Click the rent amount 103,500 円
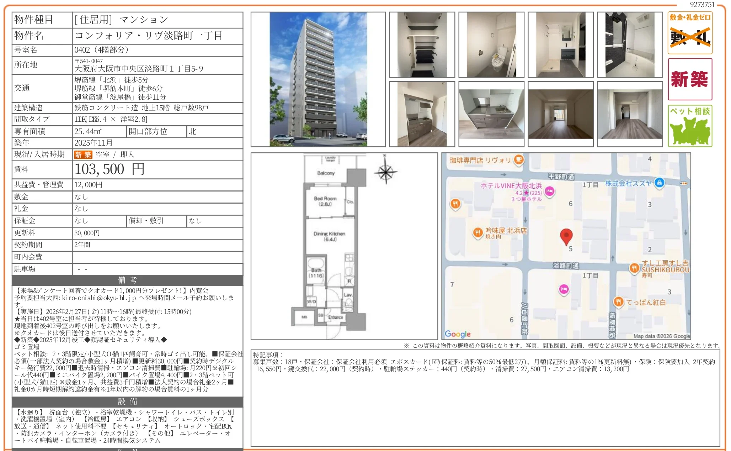 click(110, 169)
